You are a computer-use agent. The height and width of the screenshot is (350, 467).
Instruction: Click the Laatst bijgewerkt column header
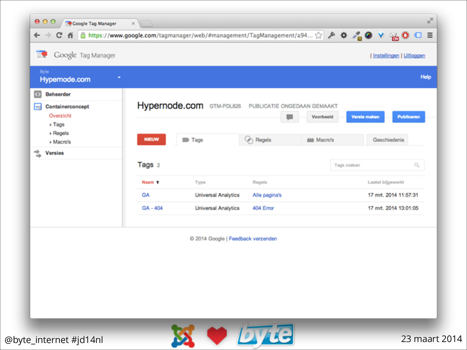click(386, 182)
